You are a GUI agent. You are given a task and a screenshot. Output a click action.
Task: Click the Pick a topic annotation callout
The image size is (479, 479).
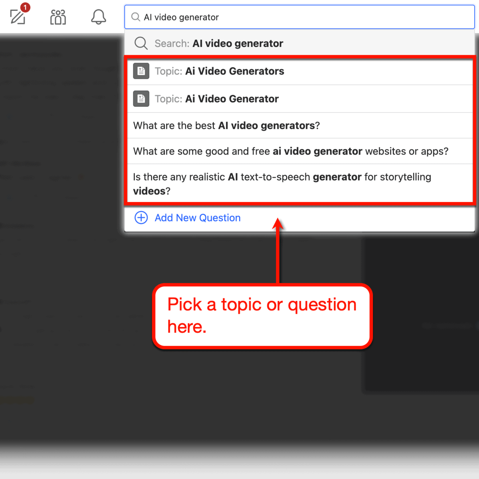(x=262, y=316)
